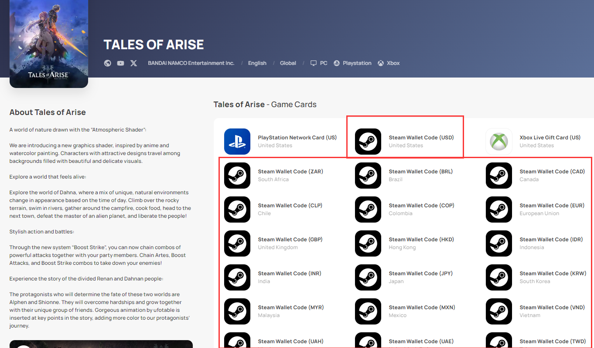Click Steam icon for EUR wallet code

pos(499,209)
